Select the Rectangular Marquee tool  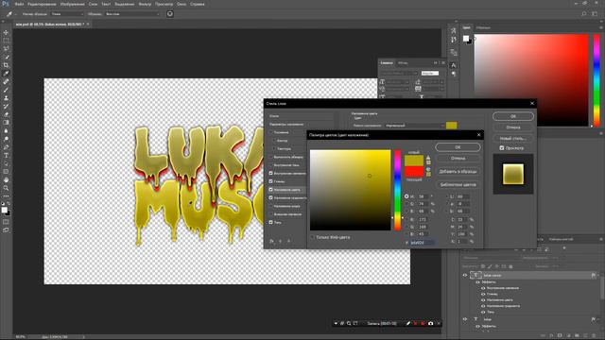6,41
